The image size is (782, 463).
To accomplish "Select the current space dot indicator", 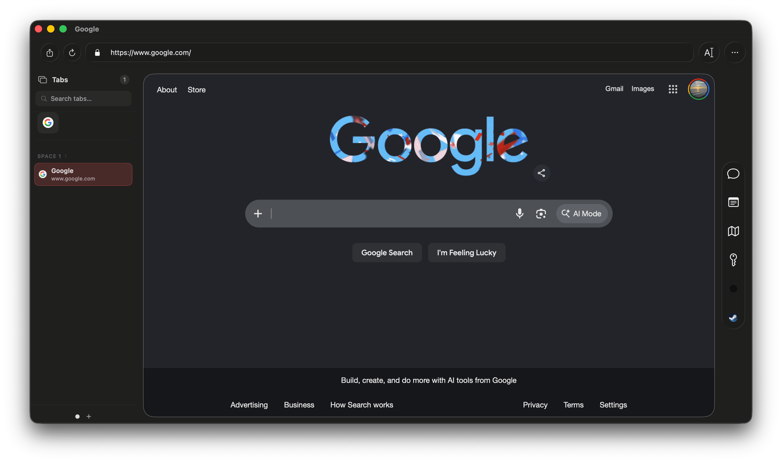I will click(x=77, y=416).
